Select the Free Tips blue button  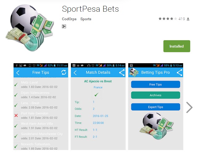156,84
